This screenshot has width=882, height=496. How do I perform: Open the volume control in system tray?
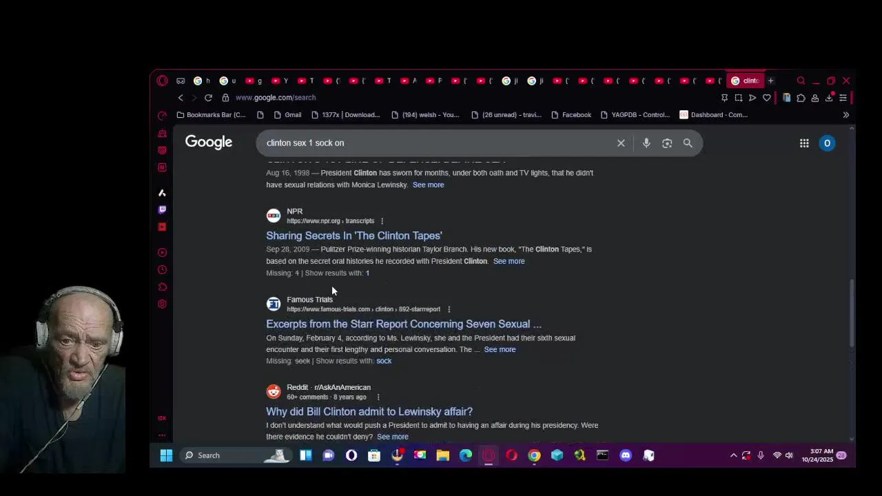(789, 455)
